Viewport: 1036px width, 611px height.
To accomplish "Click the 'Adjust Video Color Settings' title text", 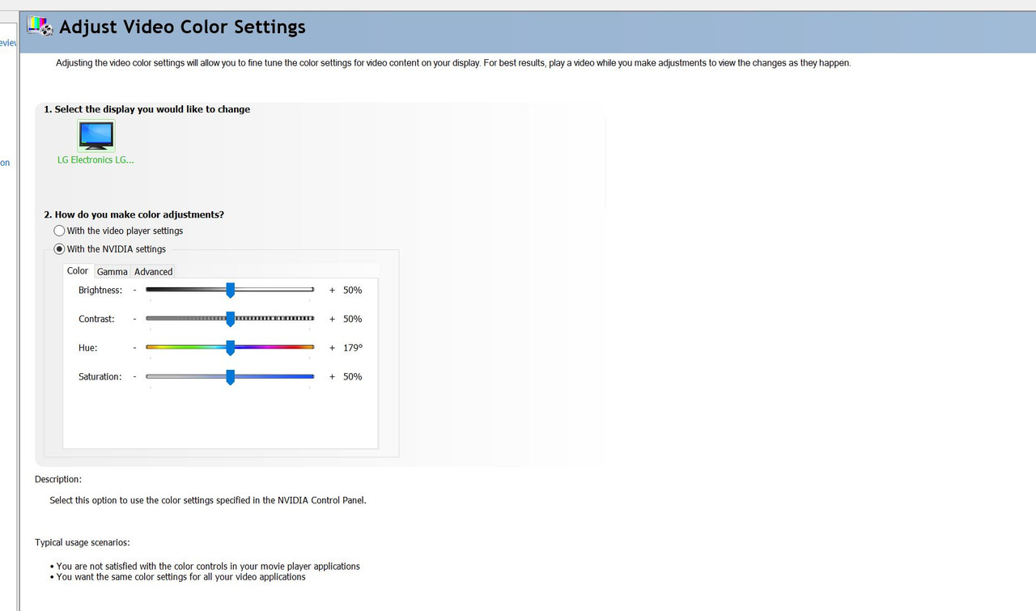I will tap(182, 27).
